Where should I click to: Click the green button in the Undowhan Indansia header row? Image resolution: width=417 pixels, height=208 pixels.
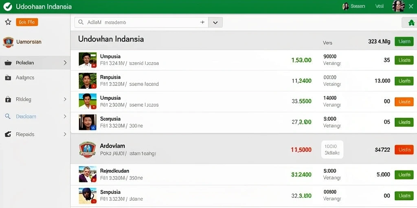(404, 42)
